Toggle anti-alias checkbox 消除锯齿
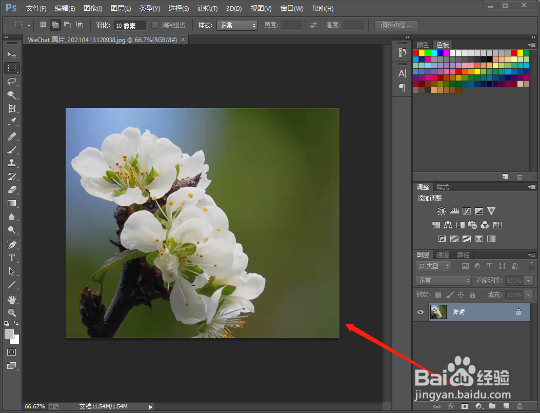The width and height of the screenshot is (540, 413). tap(155, 25)
